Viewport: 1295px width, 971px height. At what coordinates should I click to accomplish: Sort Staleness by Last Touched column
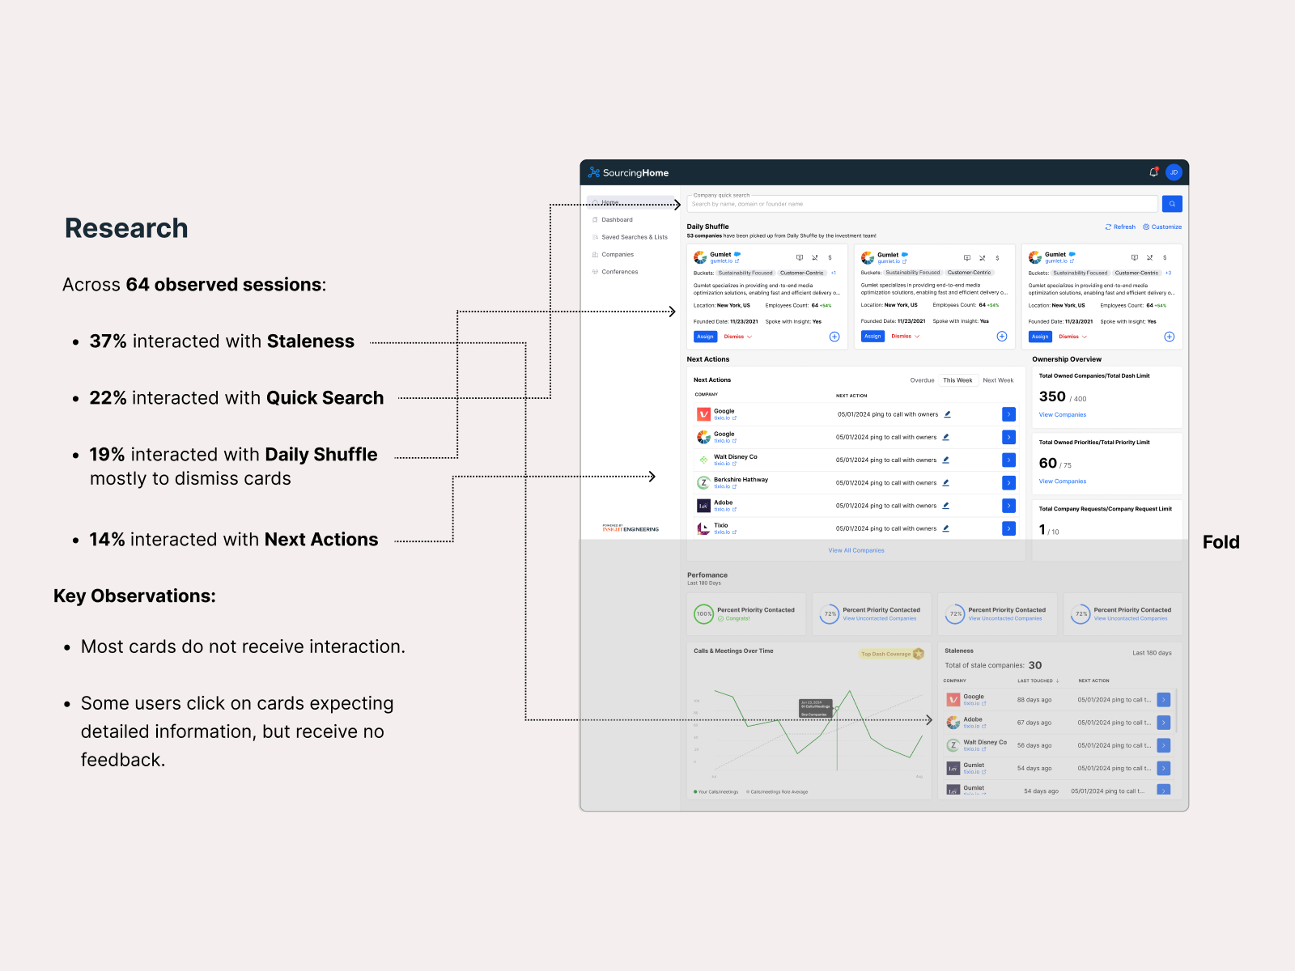(1038, 681)
